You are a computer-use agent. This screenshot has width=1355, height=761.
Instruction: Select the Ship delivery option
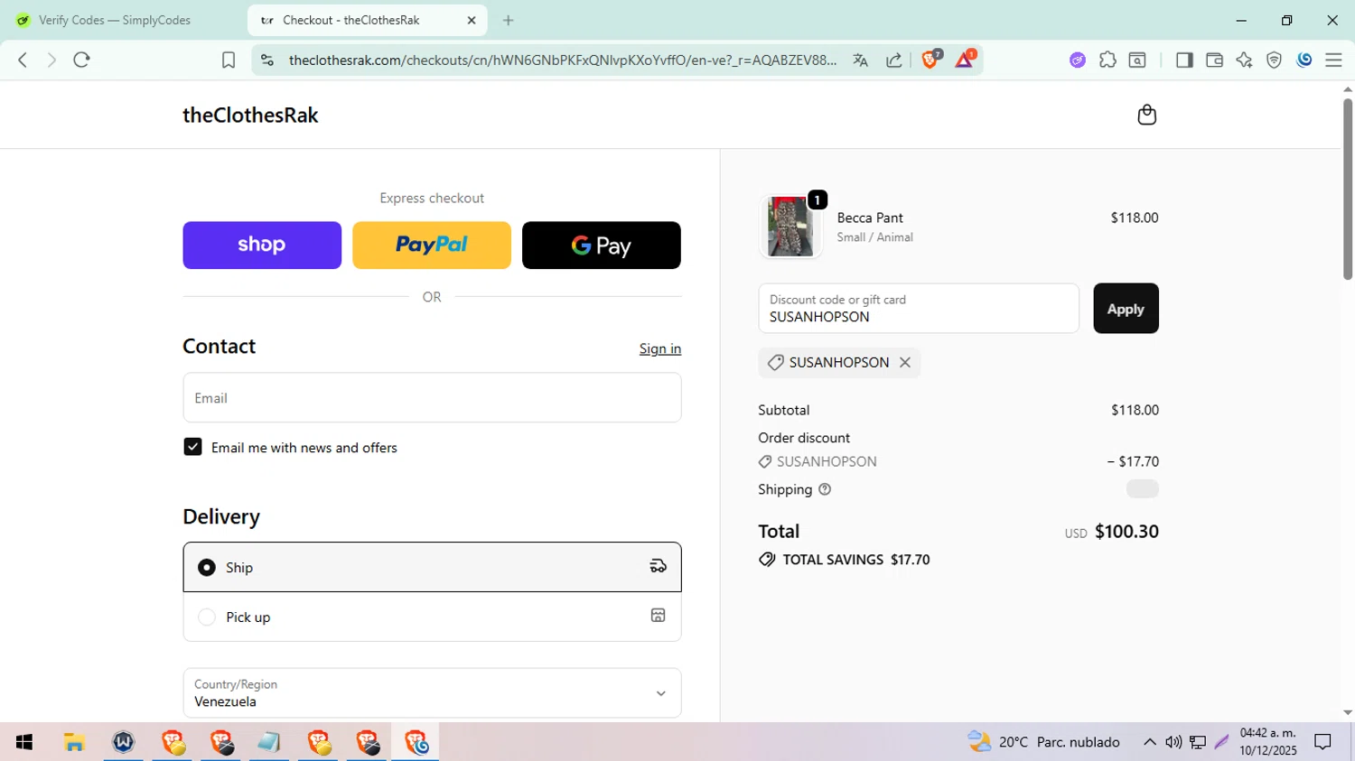(432, 567)
